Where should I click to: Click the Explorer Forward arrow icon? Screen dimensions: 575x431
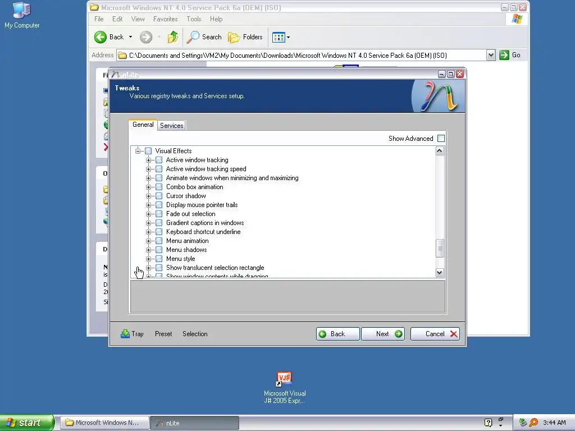(146, 37)
